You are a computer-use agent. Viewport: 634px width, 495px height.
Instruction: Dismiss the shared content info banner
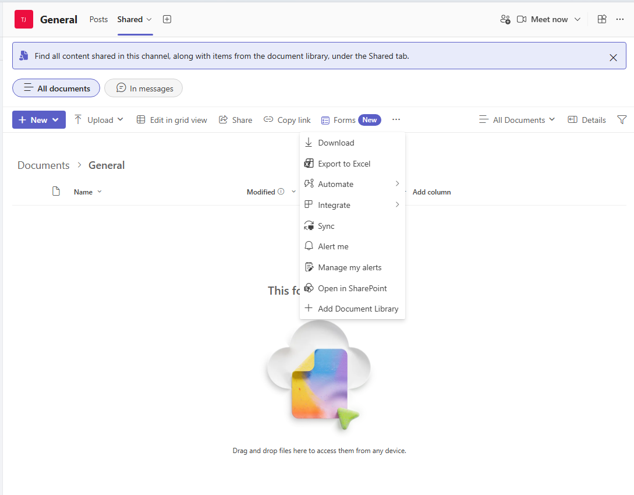pyautogui.click(x=613, y=58)
